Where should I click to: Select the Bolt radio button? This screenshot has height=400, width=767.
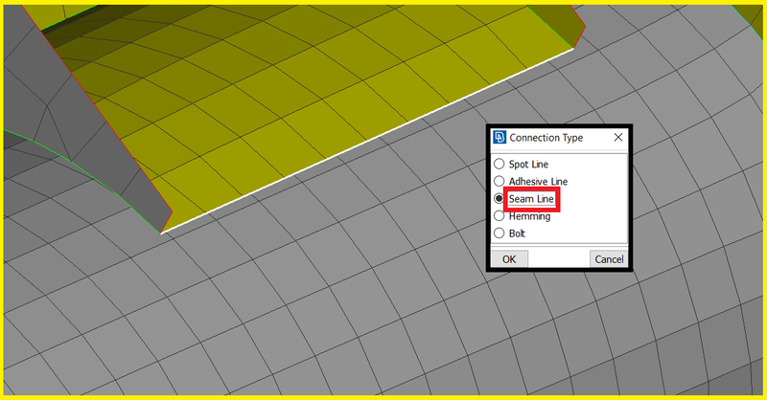click(x=499, y=233)
